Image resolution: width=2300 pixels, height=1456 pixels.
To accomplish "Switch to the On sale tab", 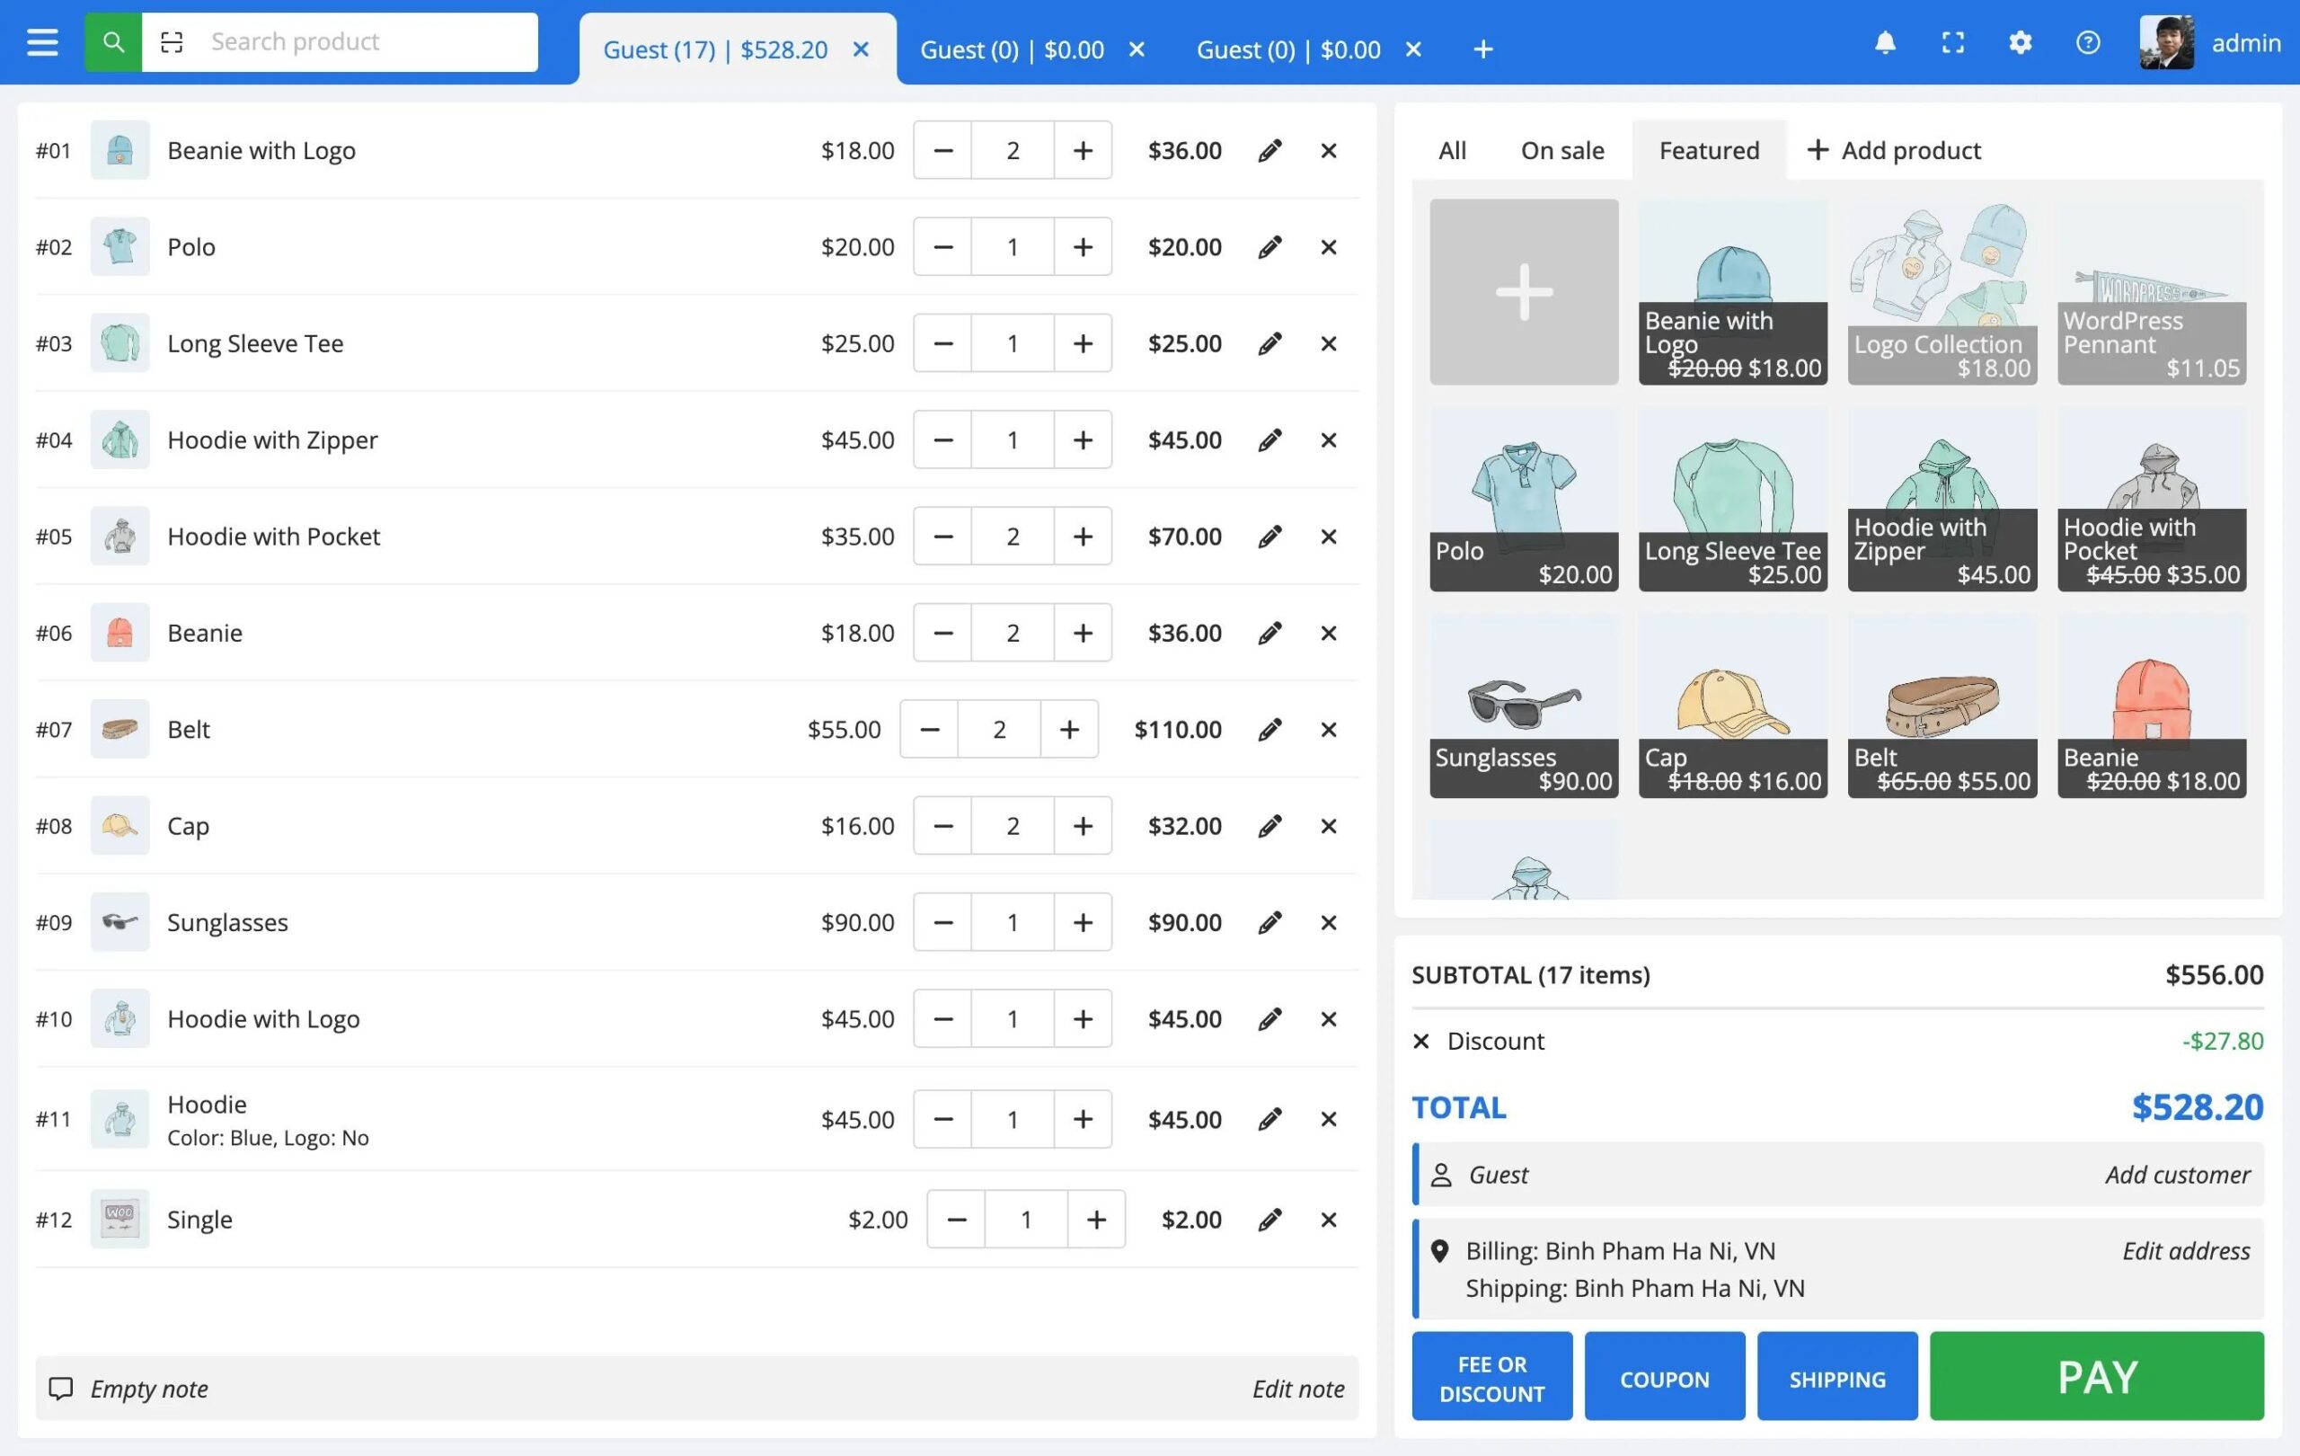I will pyautogui.click(x=1561, y=151).
